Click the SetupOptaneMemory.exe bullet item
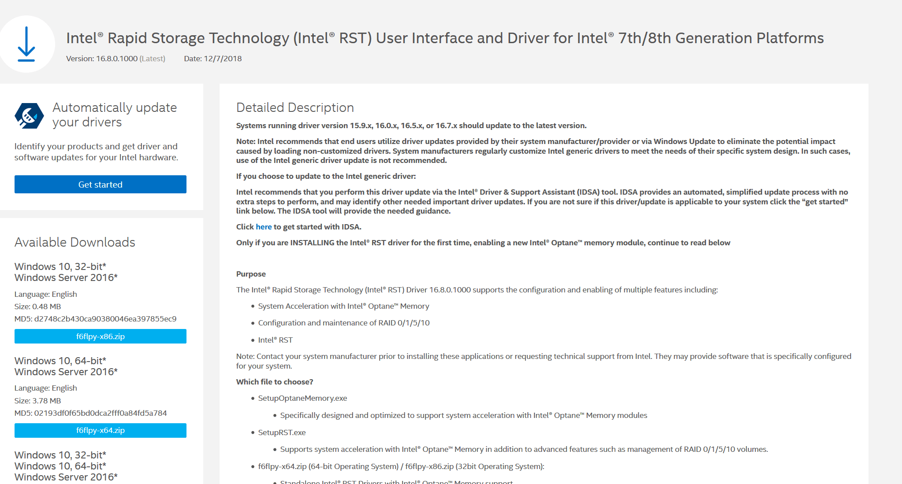The width and height of the screenshot is (902, 484). [302, 398]
